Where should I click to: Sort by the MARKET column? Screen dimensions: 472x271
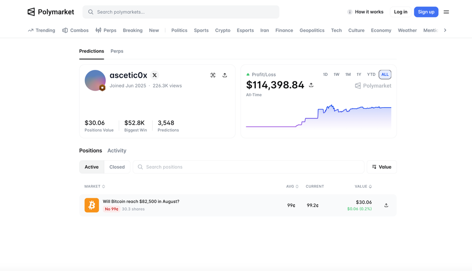pos(94,186)
